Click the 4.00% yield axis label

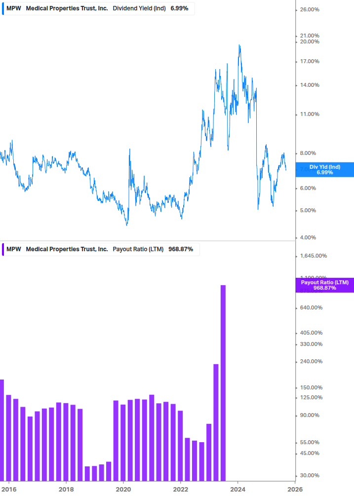click(x=308, y=237)
